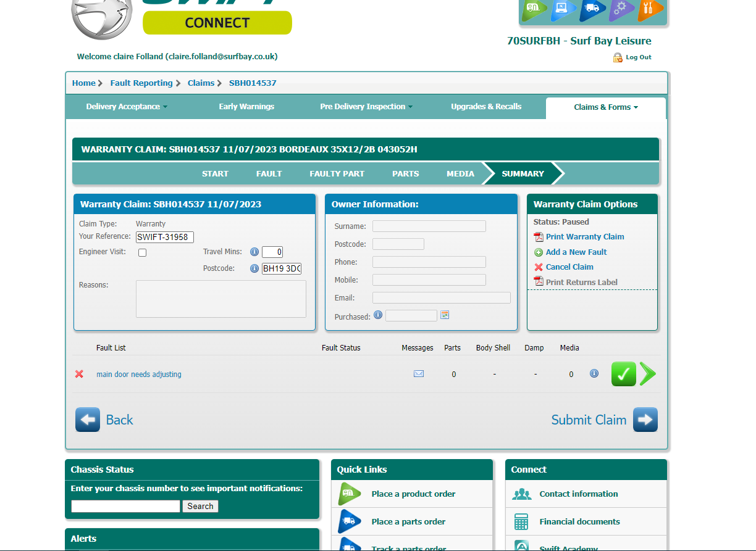Click the Place a product order icon
Screen dimensions: 756x551
coord(350,494)
